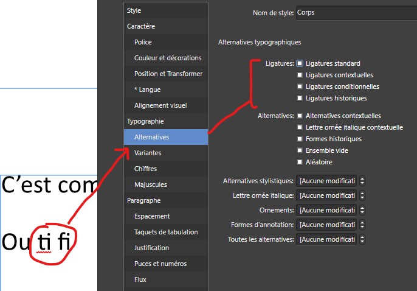
Task: Toggle Ligatures contextuelles checkbox
Action: [300, 75]
